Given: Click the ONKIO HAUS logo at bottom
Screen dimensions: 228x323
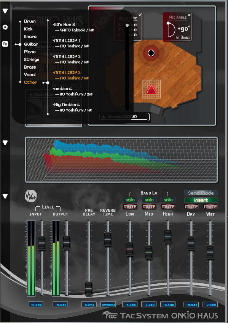Looking at the screenshot, I should click(195, 316).
